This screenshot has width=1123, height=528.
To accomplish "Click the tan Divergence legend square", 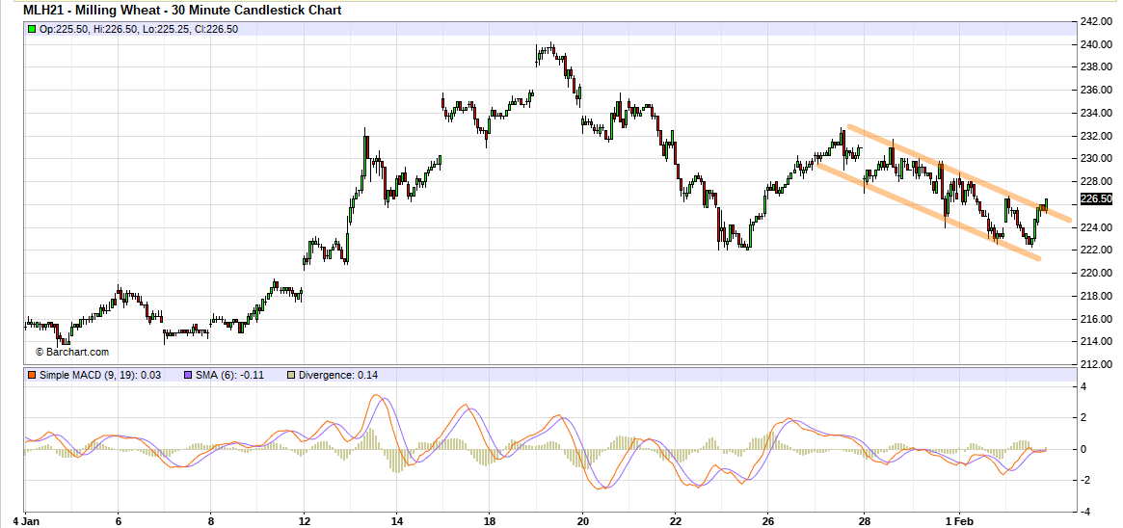I will coord(291,375).
